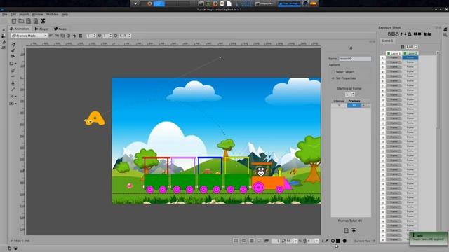The height and width of the screenshot is (252, 449).
Task: Click the white path node above canvas
Action: tap(220, 57)
